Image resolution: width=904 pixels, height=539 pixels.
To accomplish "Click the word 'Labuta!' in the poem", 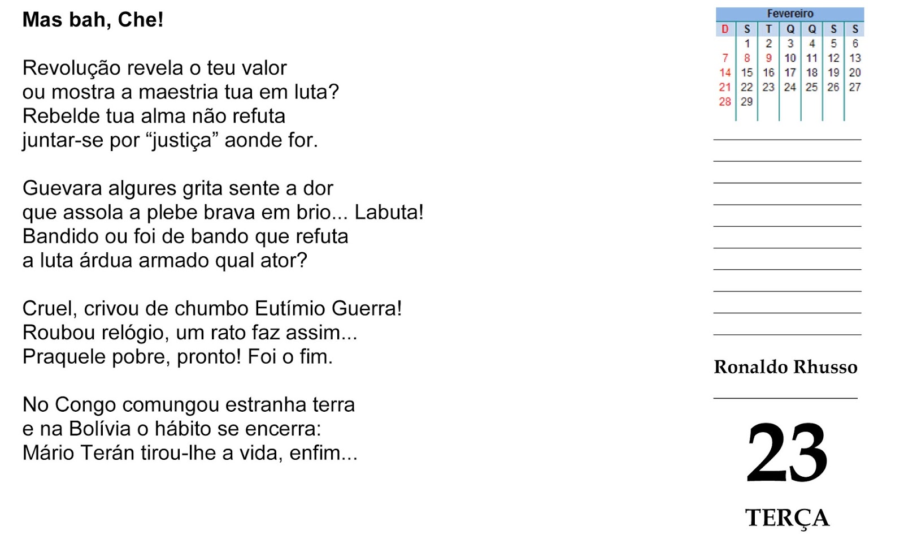I will 389,212.
